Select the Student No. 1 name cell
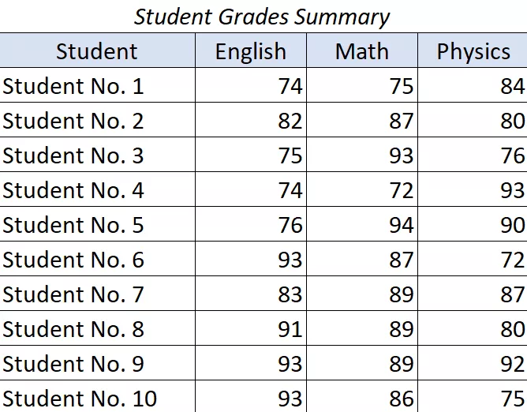Image resolution: width=527 pixels, height=412 pixels. point(73,86)
